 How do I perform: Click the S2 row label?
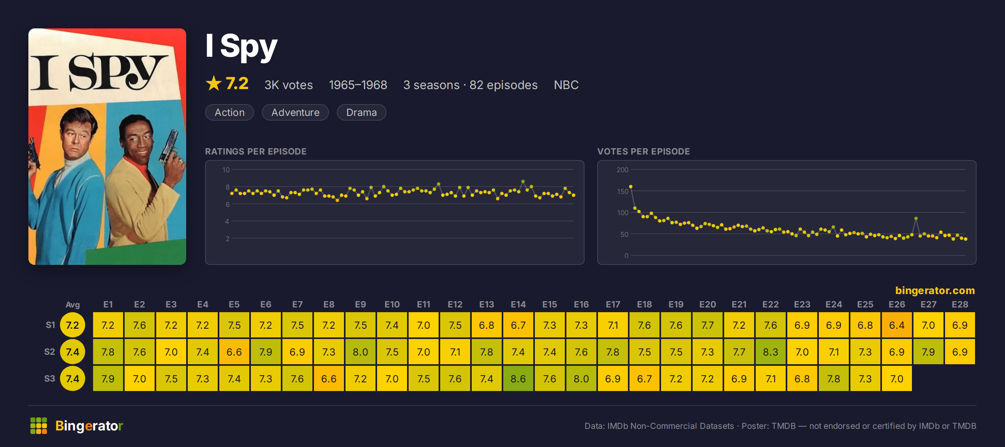[50, 352]
